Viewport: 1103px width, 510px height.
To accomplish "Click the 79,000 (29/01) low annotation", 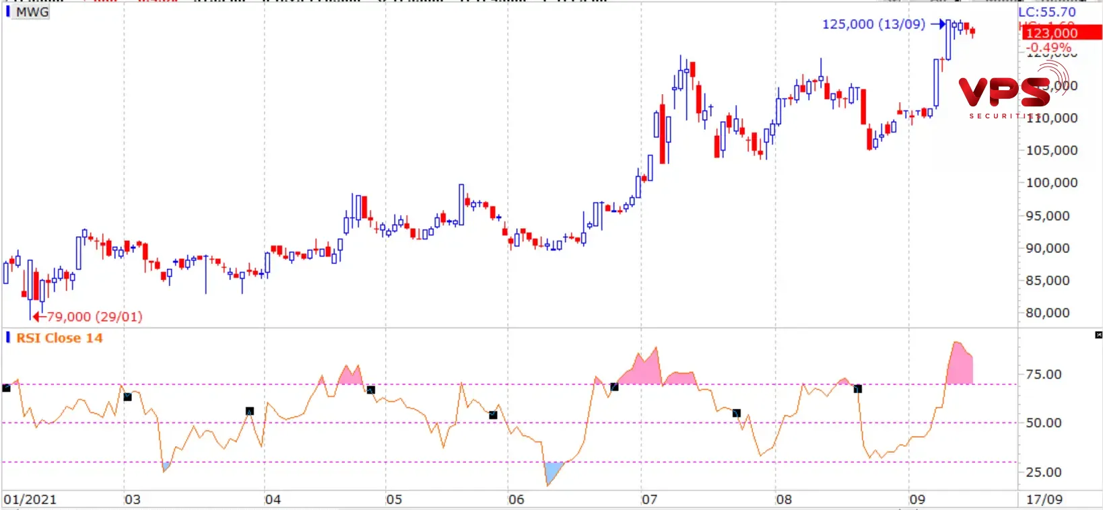I will click(x=94, y=316).
